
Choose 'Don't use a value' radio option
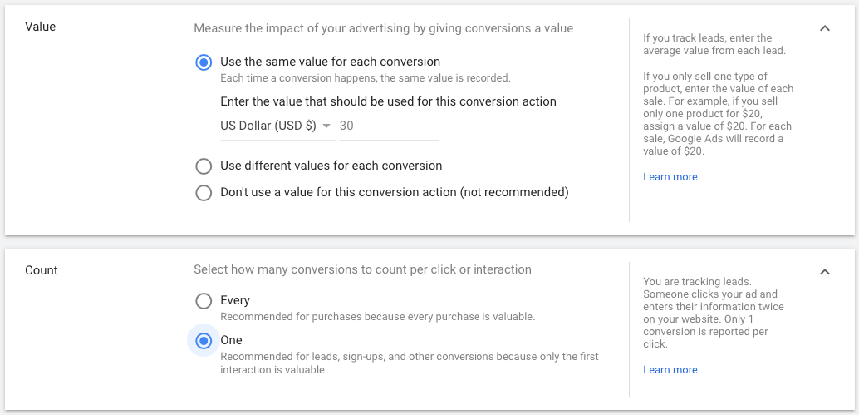[204, 192]
